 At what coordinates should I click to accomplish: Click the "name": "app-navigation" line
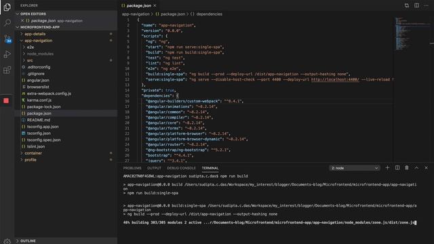tap(169, 25)
